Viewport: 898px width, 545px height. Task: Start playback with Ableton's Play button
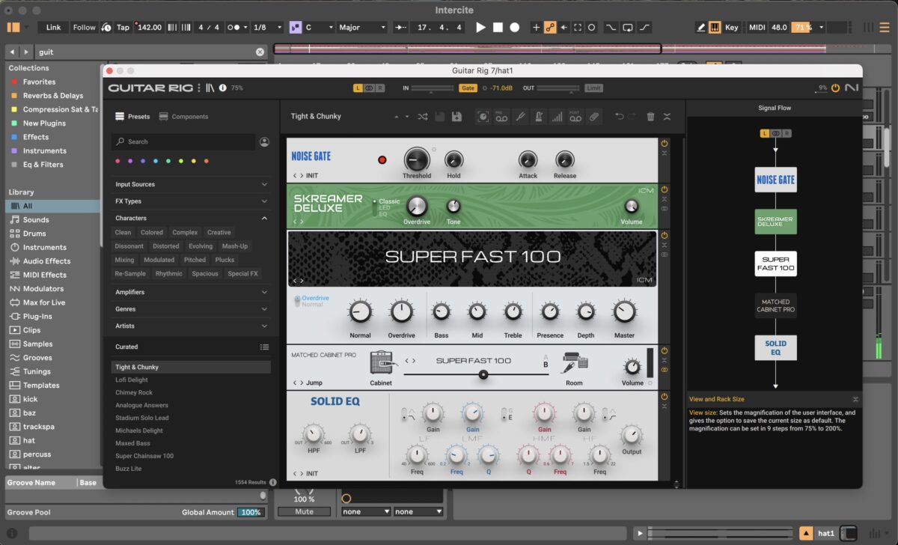pos(481,27)
